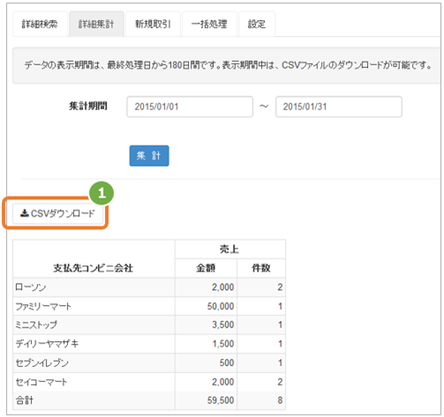Select the ミニストップ row name
444x417 pixels.
coord(36,324)
